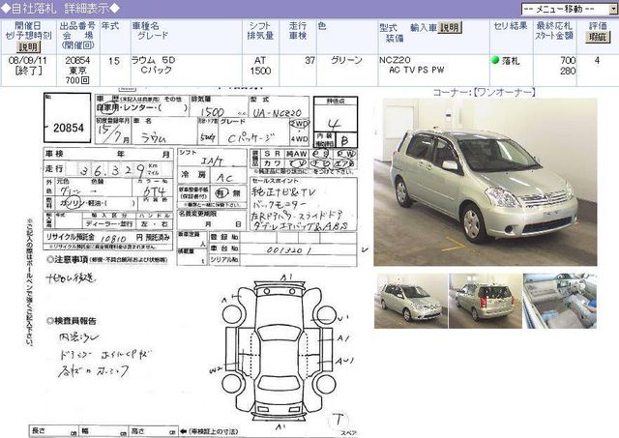The image size is (619, 438).
Task: Click the 検査員報告 heading on sheet
Action: [x=72, y=321]
